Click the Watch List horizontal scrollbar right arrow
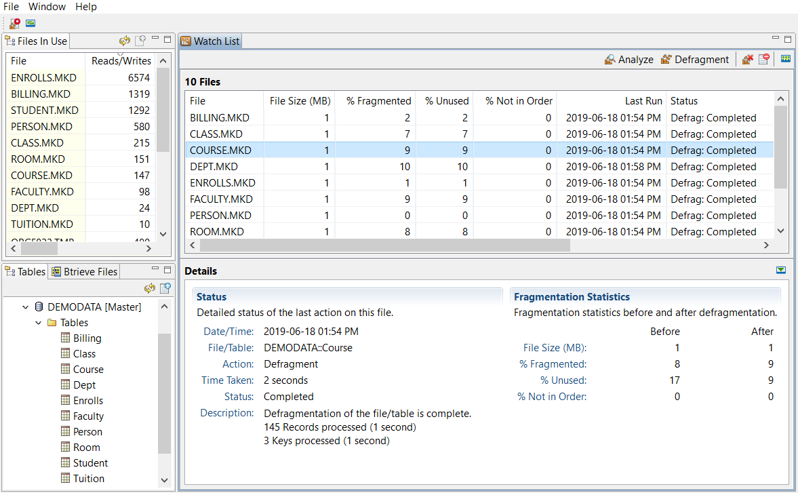 pyautogui.click(x=766, y=245)
